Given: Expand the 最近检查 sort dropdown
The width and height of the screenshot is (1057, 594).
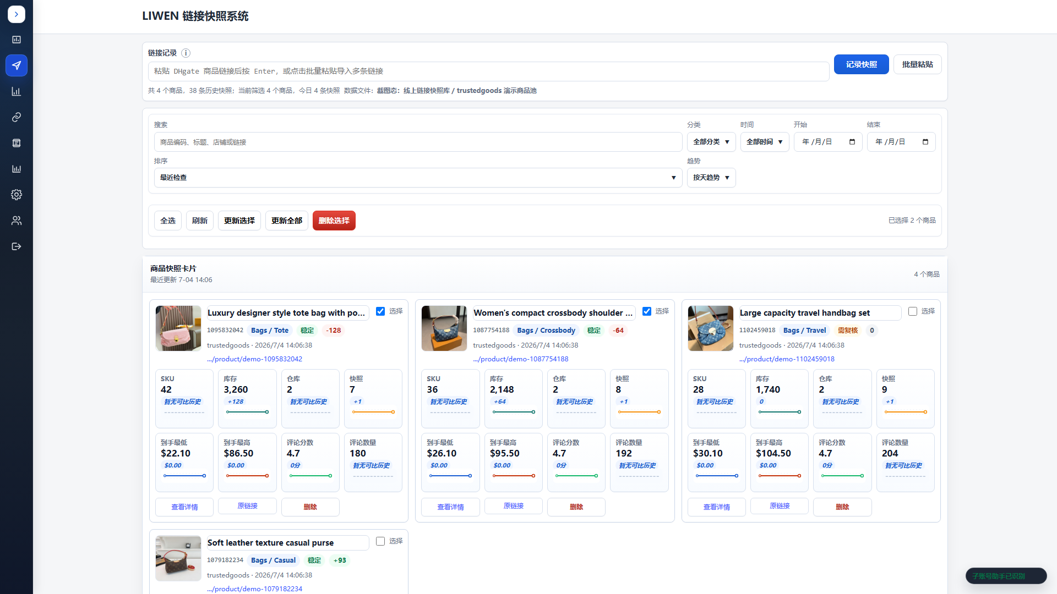Looking at the screenshot, I should point(418,178).
